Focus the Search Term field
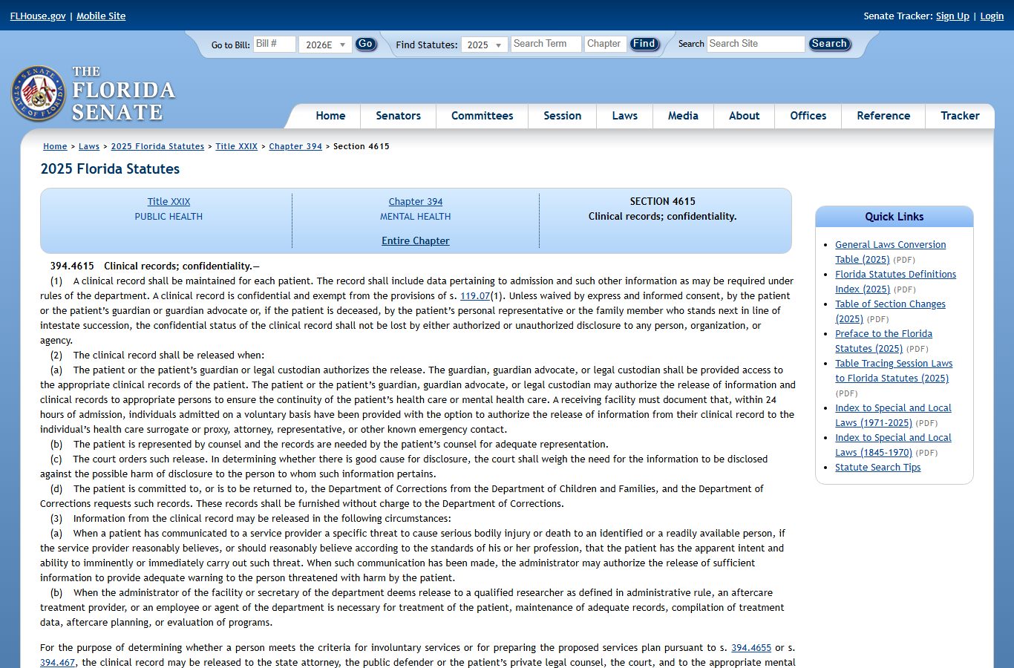 click(546, 44)
